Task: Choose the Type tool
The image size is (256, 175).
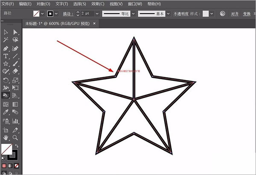Action: pos(6,56)
